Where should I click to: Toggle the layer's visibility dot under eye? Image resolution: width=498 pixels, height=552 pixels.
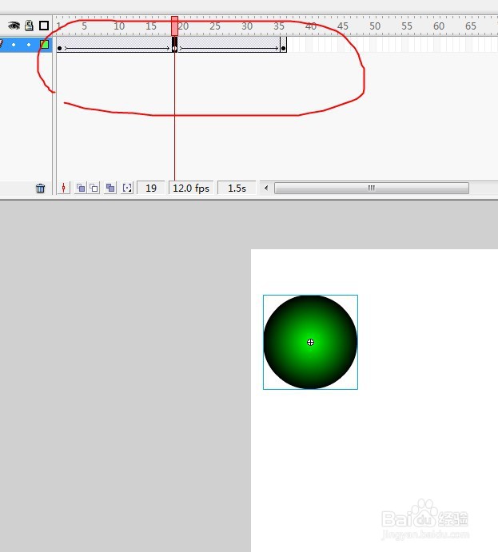pos(14,45)
